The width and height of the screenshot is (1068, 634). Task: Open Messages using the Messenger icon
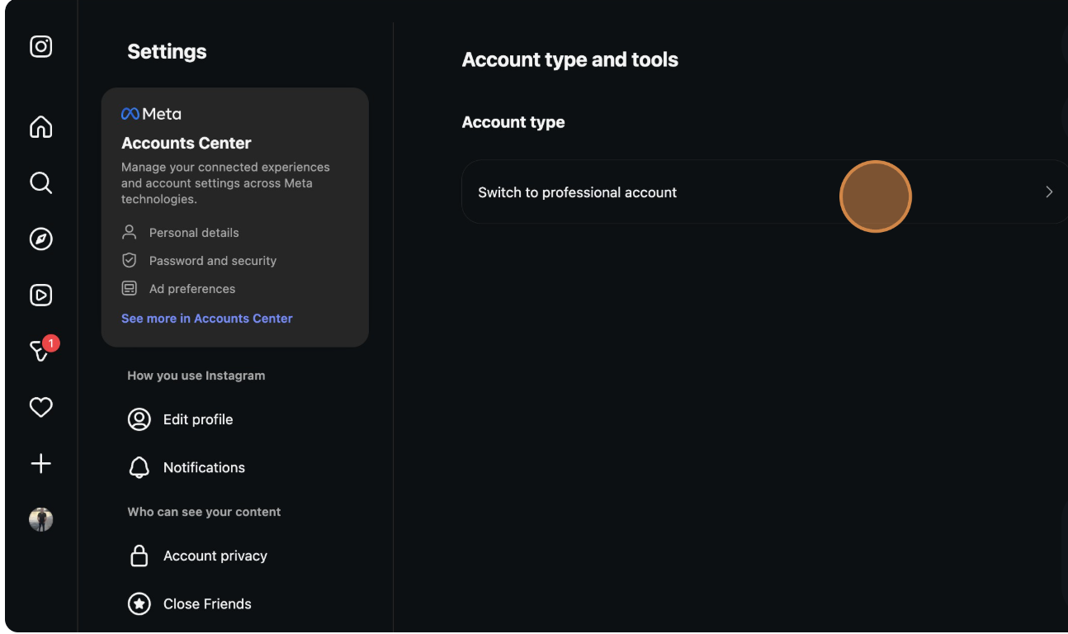pos(39,352)
